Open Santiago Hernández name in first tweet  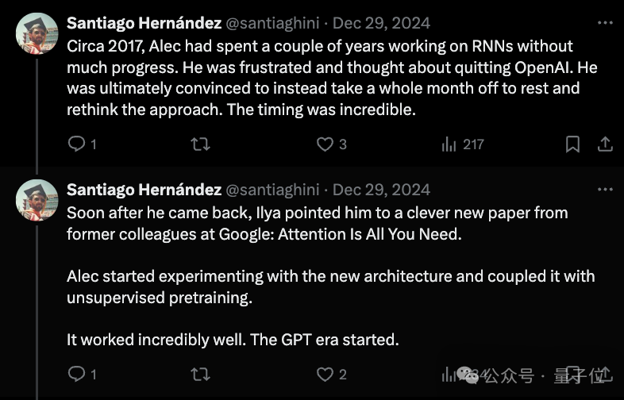click(144, 23)
